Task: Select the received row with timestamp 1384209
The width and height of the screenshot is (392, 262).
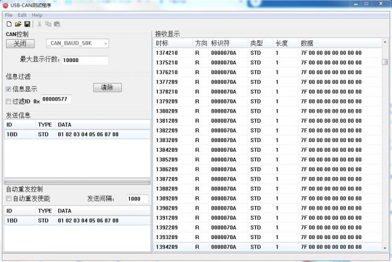Action: [268, 150]
